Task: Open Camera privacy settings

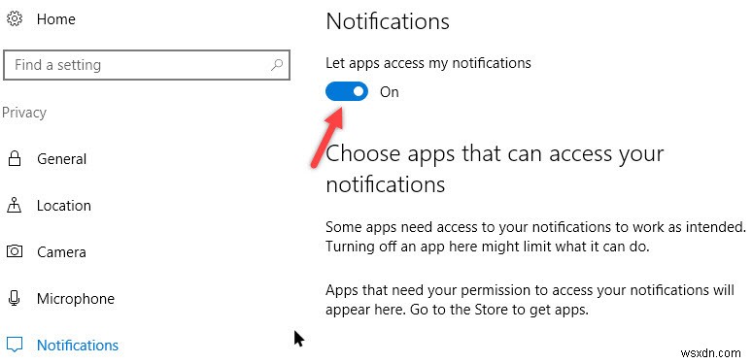Action: 61,252
